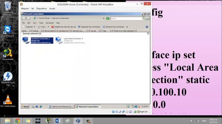Switch to Network and Sharing Center taskbar button
Screen dimensions: 222x124
pos(61,106)
